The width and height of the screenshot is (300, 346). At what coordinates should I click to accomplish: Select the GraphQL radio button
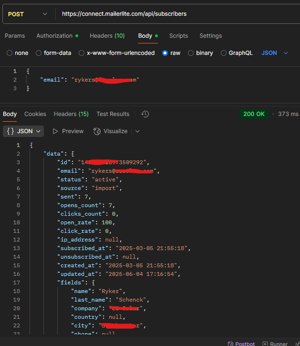(224, 53)
